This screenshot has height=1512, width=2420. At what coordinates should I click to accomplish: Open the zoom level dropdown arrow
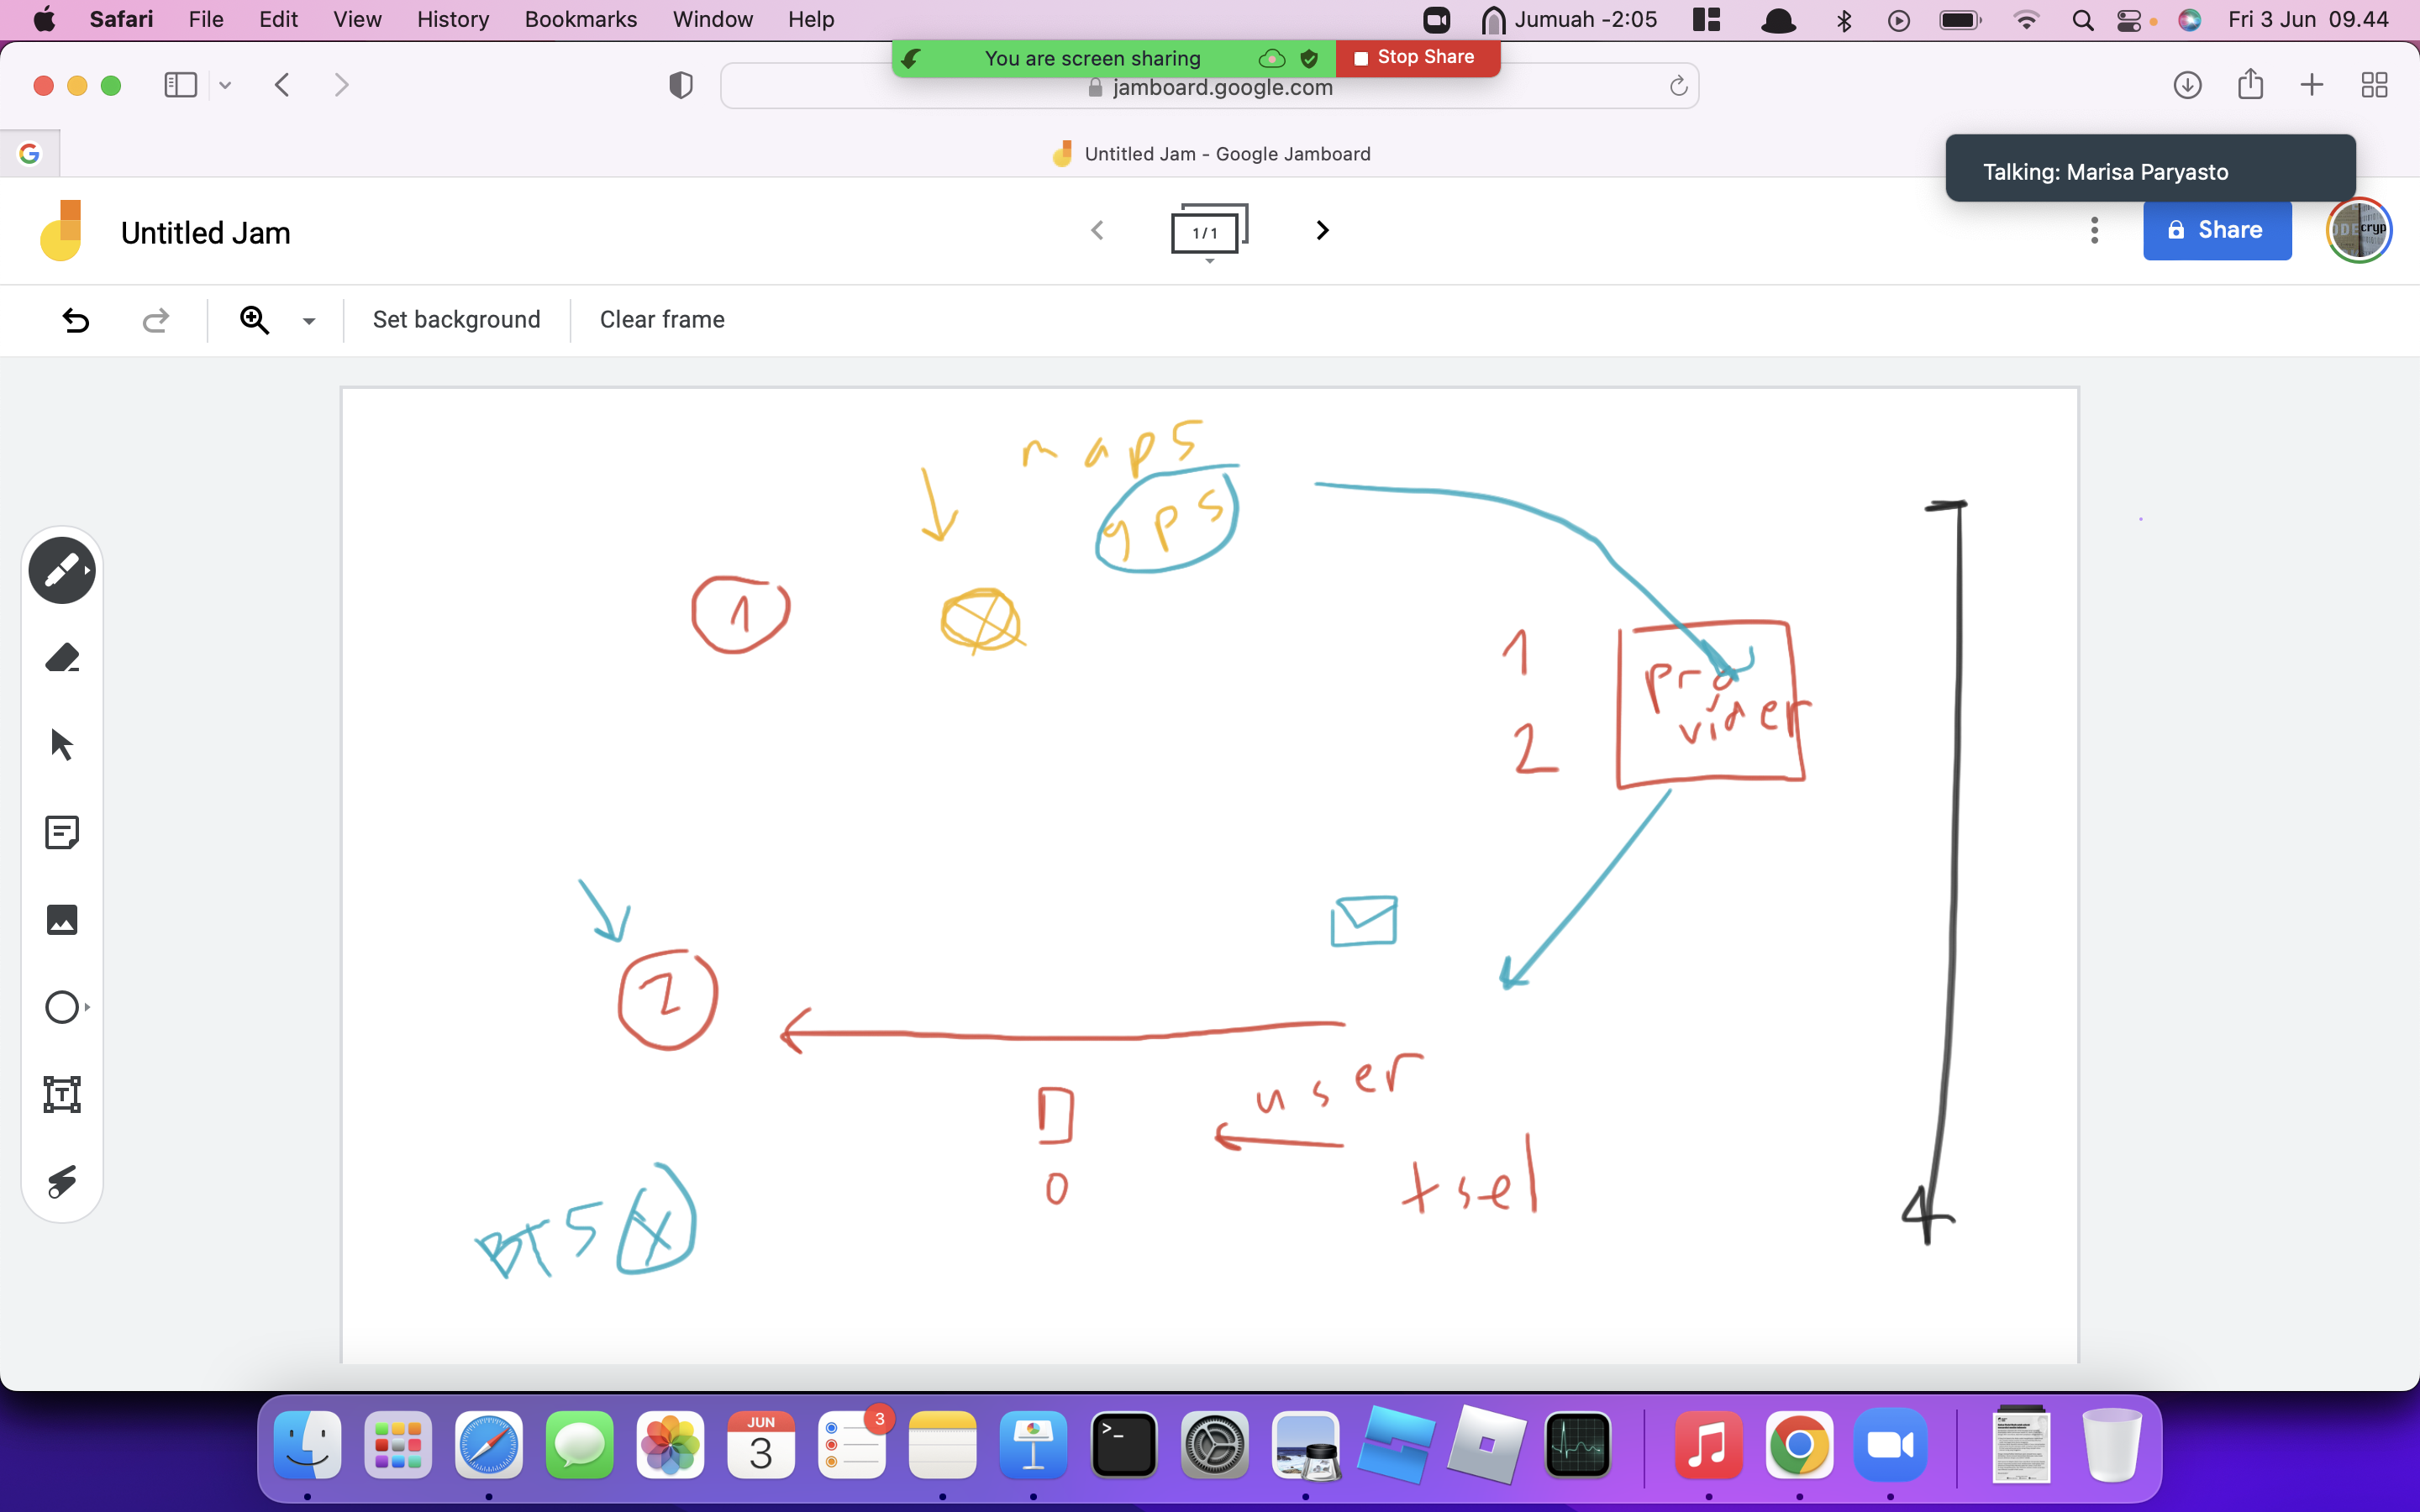[x=309, y=321]
